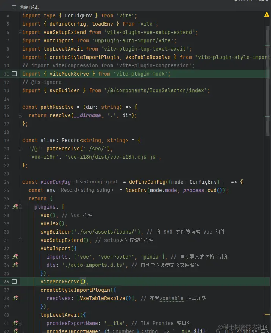Click line number 24 in the gutter
The width and height of the screenshot is (271, 333).
coord(6,182)
